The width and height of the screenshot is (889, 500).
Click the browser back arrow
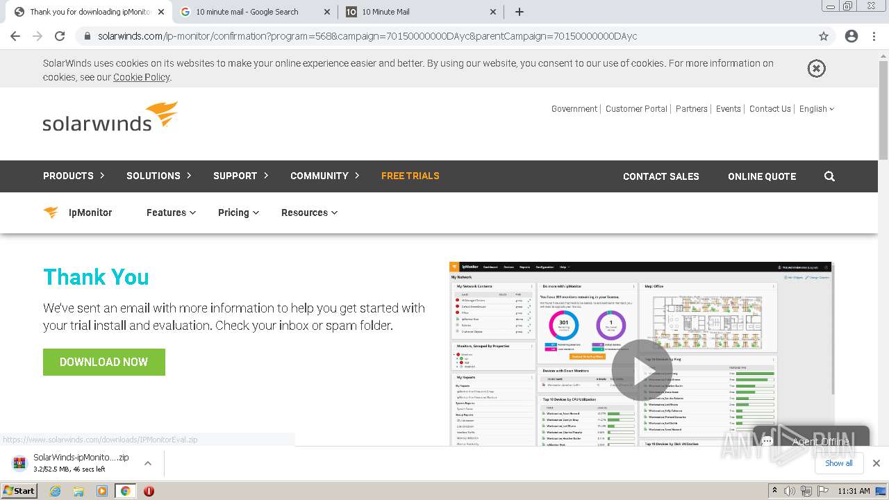pyautogui.click(x=15, y=36)
